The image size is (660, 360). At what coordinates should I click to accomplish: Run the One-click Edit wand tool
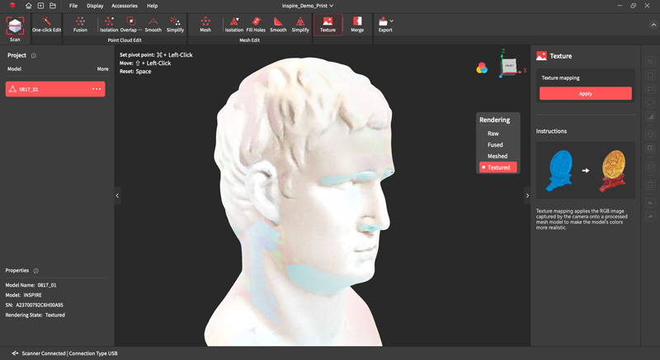tap(46, 25)
